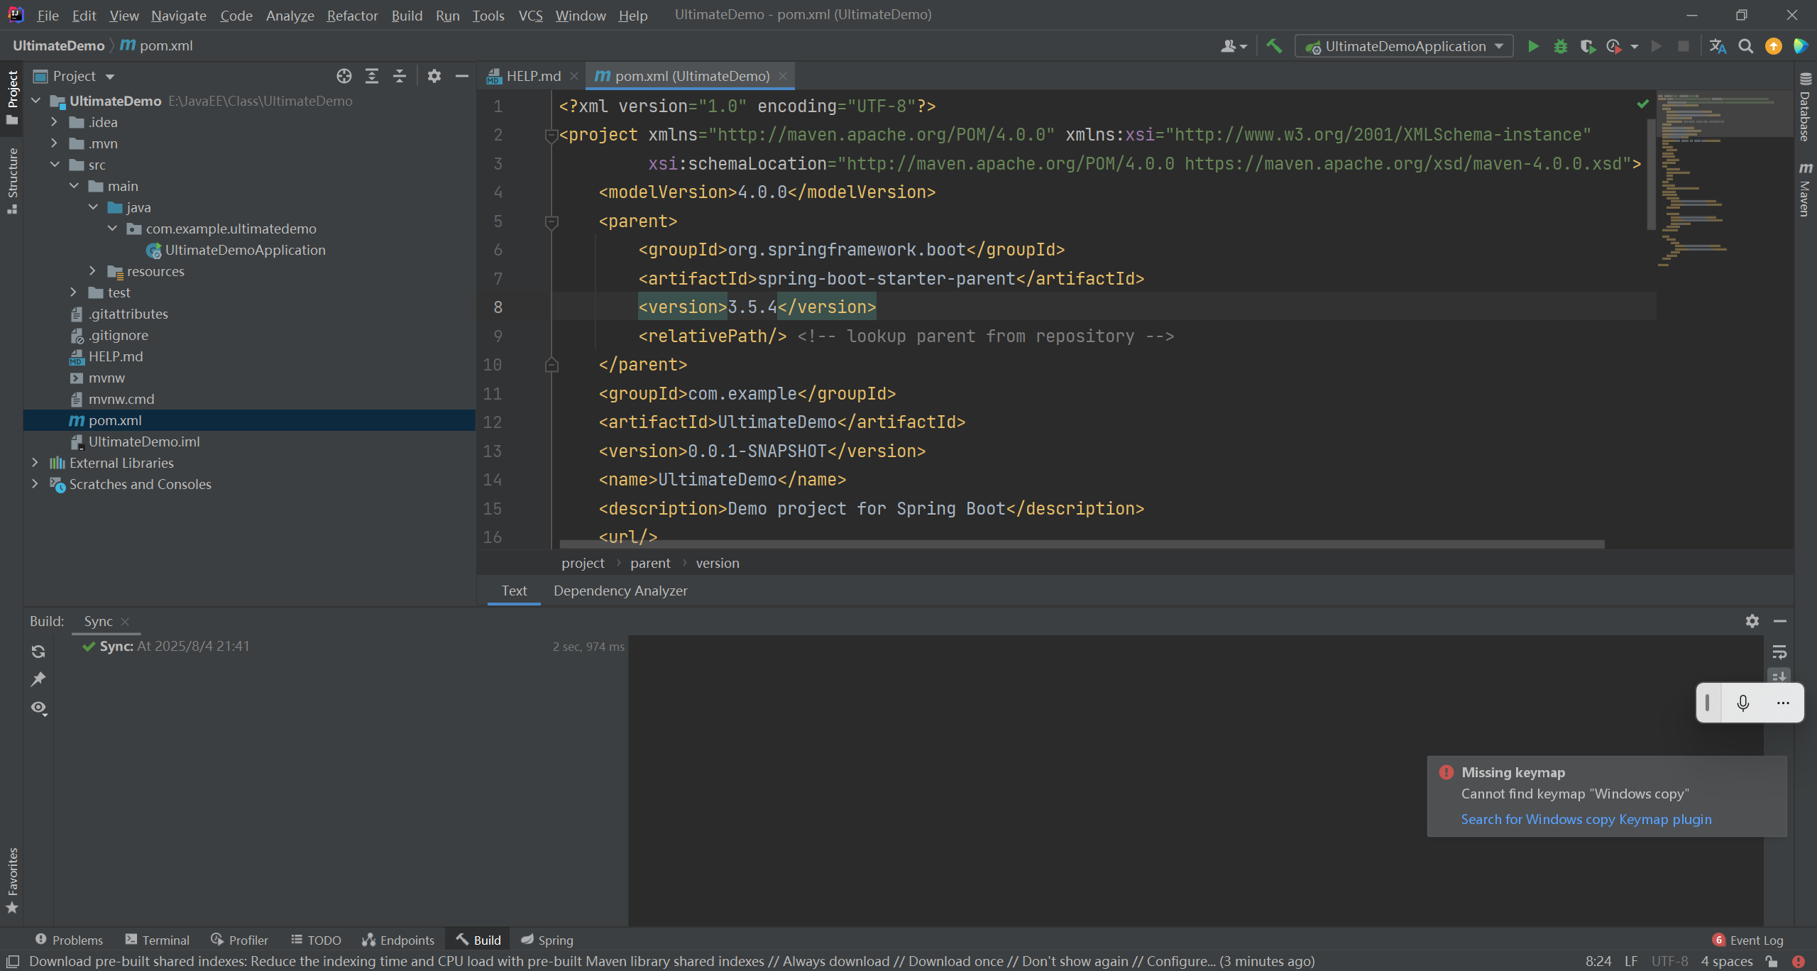Expand the resources folder
Viewport: 1817px width, 971px height.
pyautogui.click(x=93, y=271)
